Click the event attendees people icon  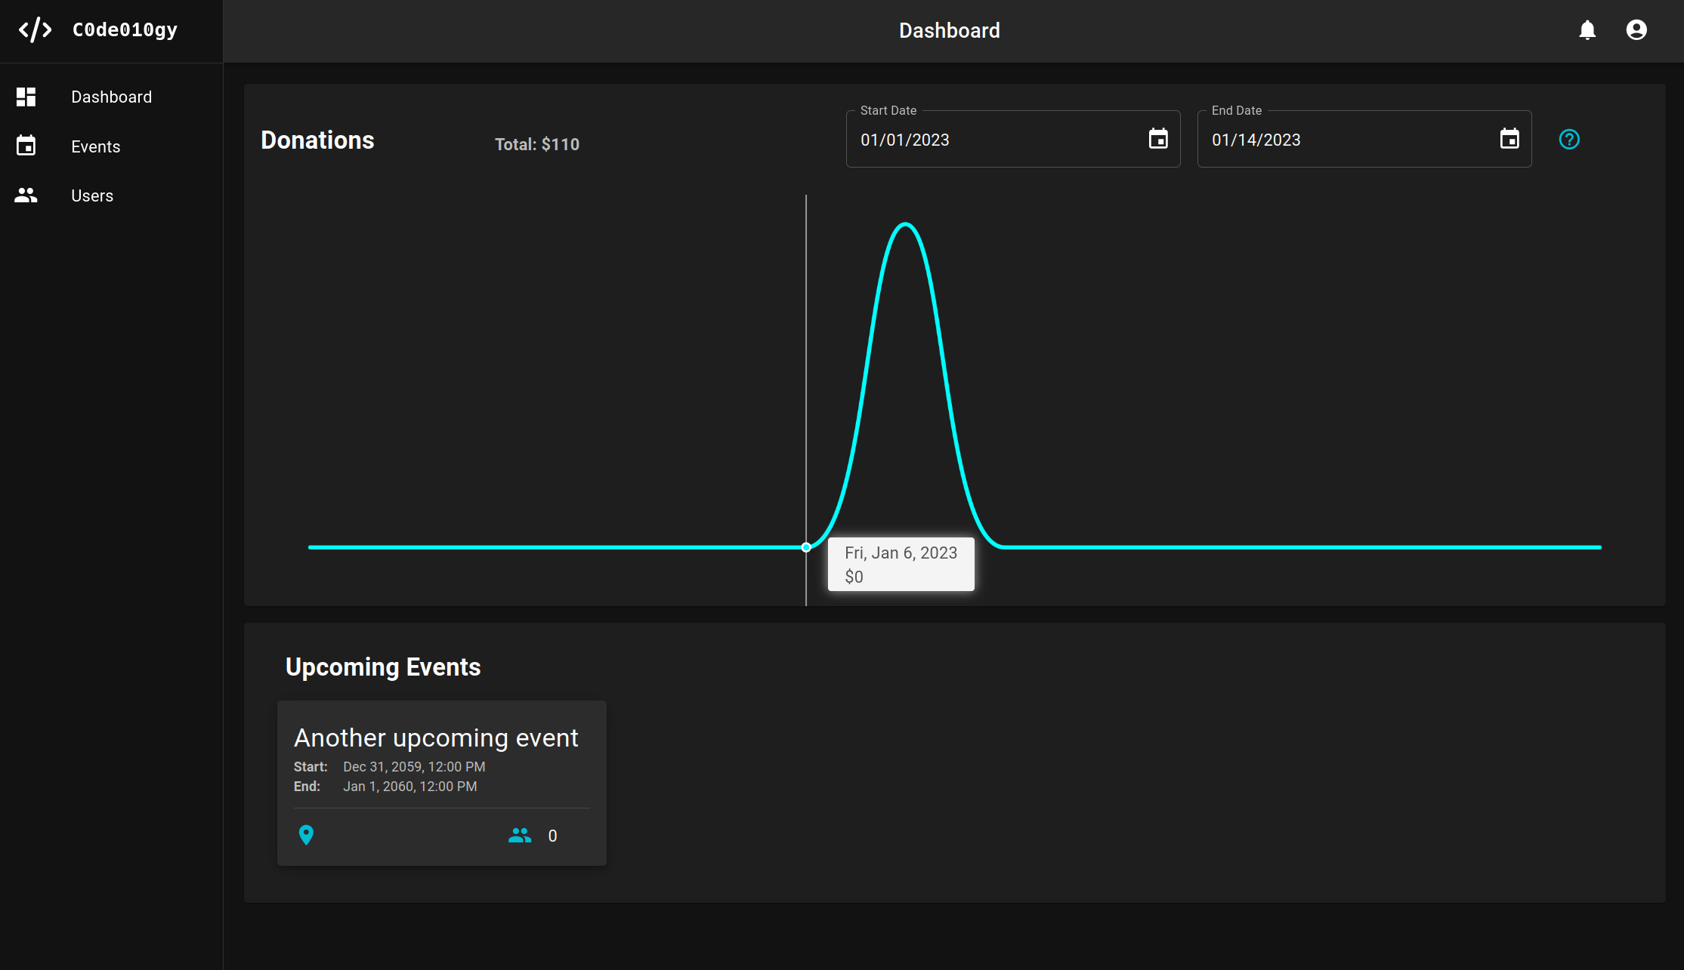click(x=520, y=835)
